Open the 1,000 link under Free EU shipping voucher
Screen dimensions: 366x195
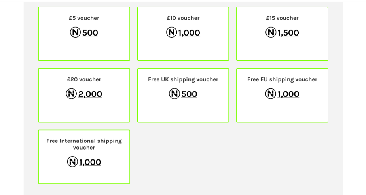coord(288,94)
